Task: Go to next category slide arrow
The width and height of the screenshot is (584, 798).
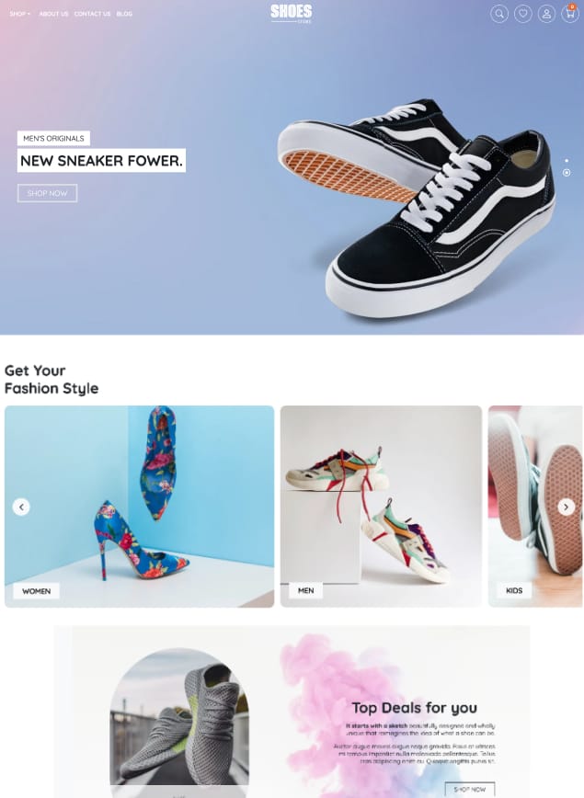Action: click(567, 507)
